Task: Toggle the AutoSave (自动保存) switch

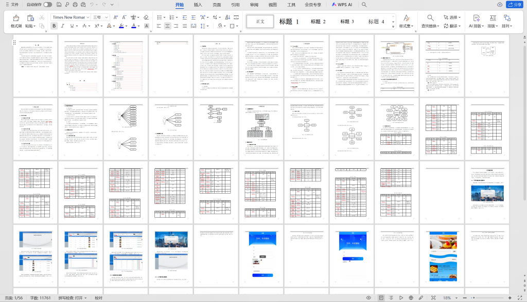Action: (x=47, y=5)
